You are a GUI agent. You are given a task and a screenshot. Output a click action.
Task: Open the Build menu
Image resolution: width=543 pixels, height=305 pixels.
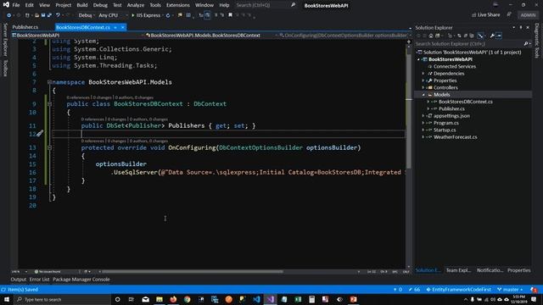(x=82, y=5)
